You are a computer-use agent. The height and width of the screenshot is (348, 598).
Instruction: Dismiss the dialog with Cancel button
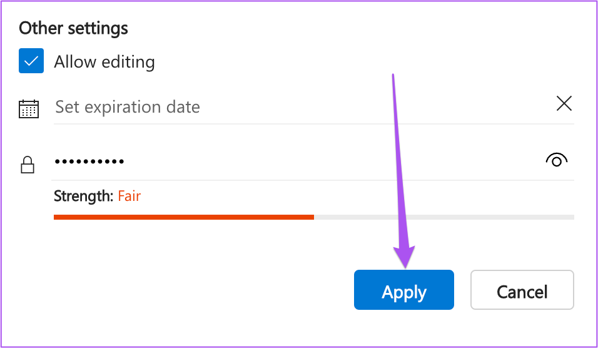(522, 290)
